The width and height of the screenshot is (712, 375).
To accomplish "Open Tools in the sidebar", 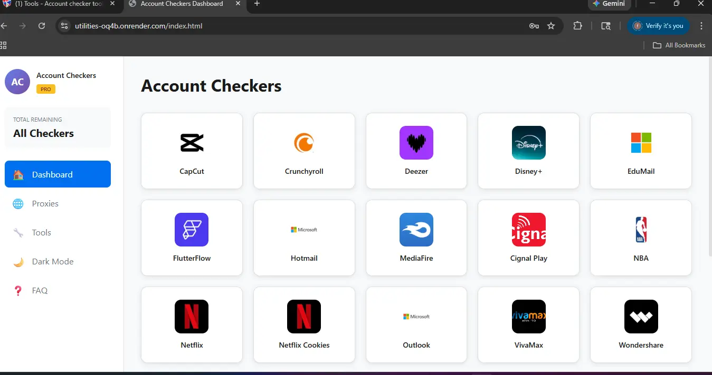I will point(58,232).
